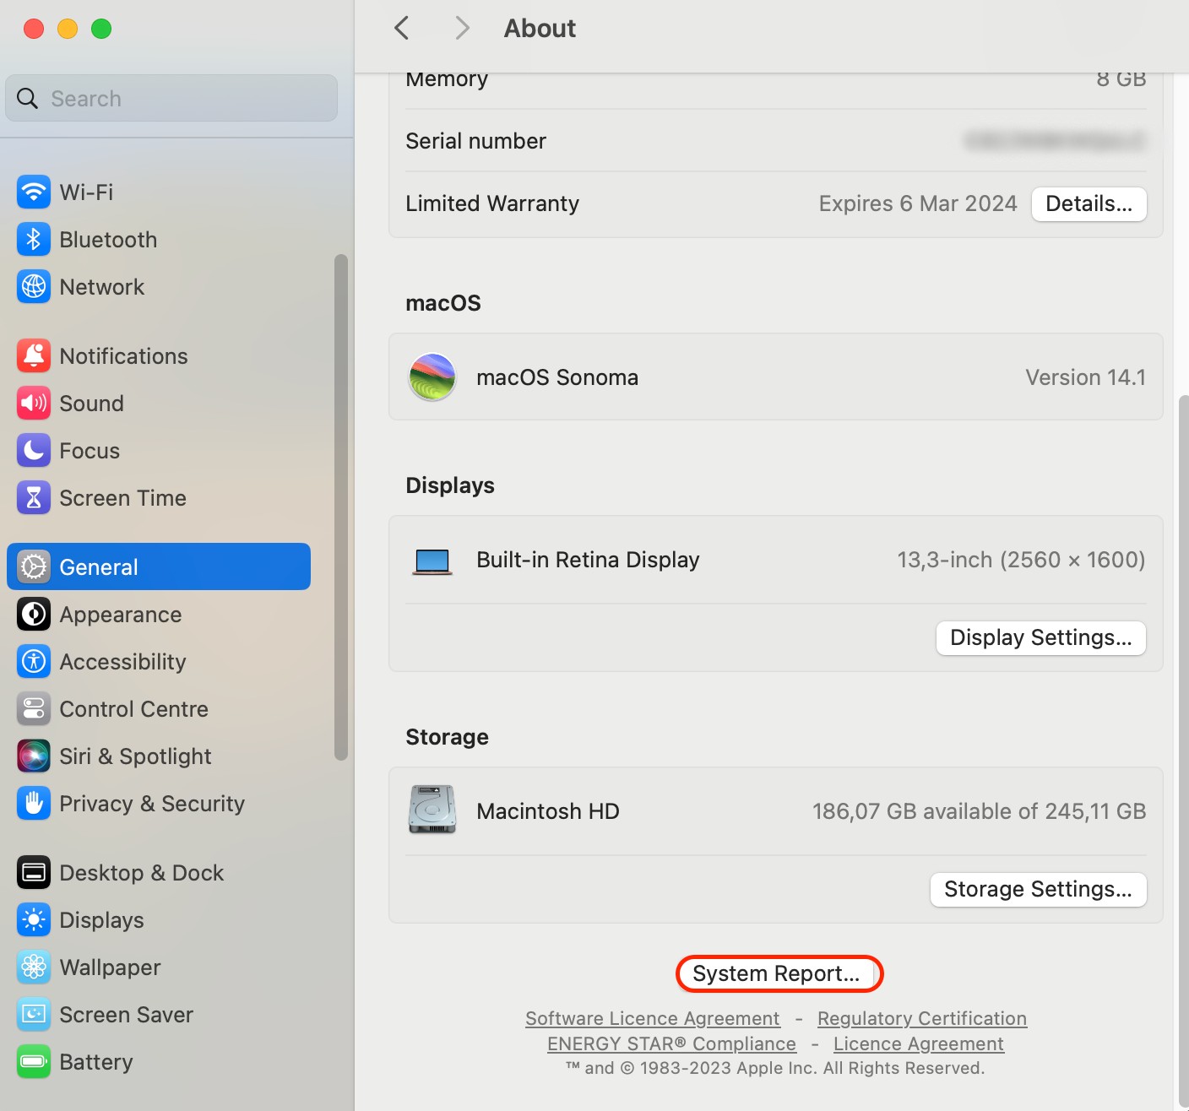Click the Privacy & Security hand icon

[x=34, y=804]
